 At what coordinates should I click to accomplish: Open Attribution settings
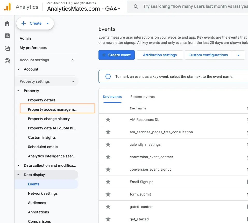coord(160,55)
